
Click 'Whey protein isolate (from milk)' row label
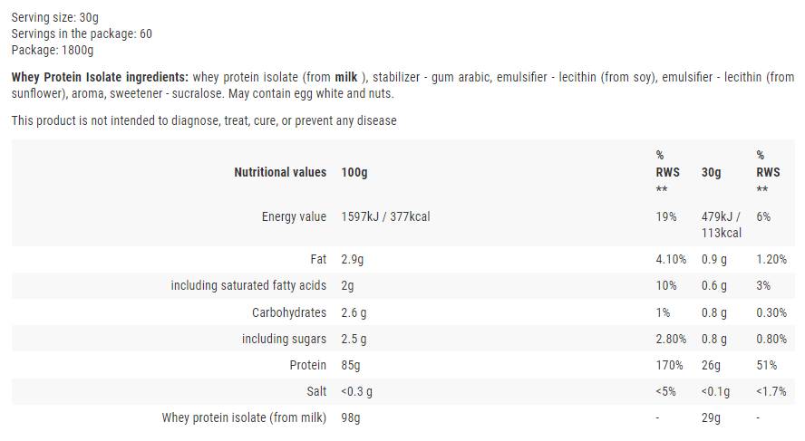244,417
